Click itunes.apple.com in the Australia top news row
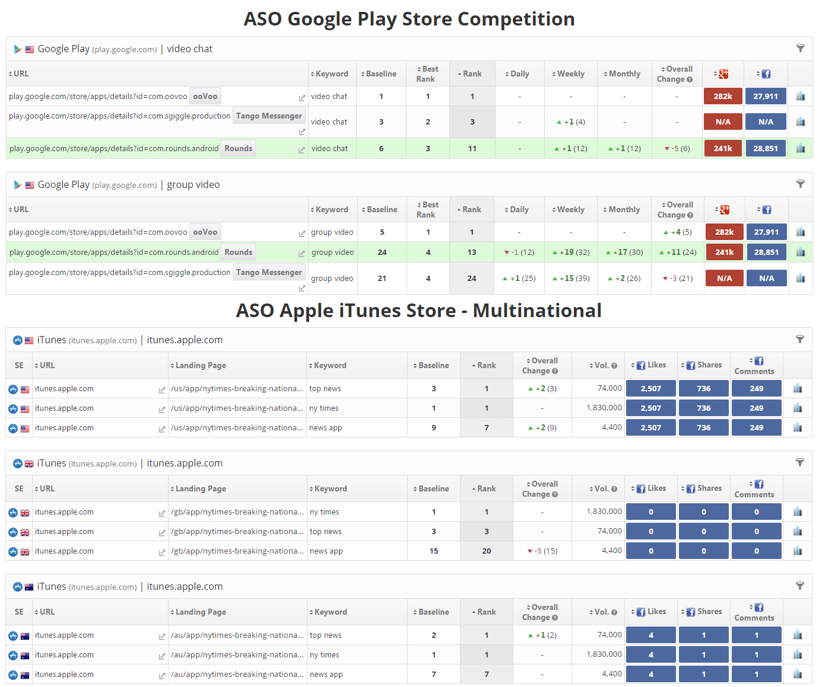This screenshot has height=687, width=819. (x=64, y=635)
